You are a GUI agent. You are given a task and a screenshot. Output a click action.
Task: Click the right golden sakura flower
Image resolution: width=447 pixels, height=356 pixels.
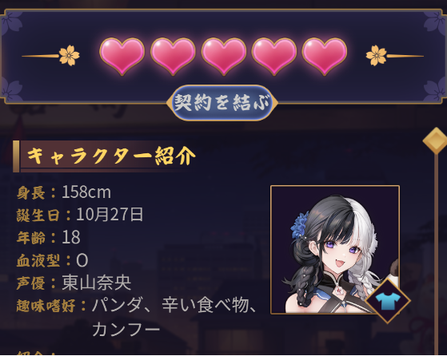coord(377,56)
